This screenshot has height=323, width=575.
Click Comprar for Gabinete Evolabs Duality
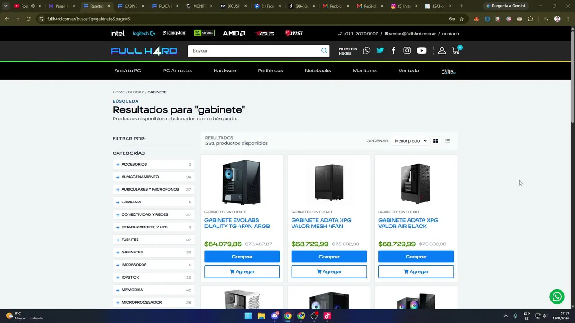(x=242, y=257)
